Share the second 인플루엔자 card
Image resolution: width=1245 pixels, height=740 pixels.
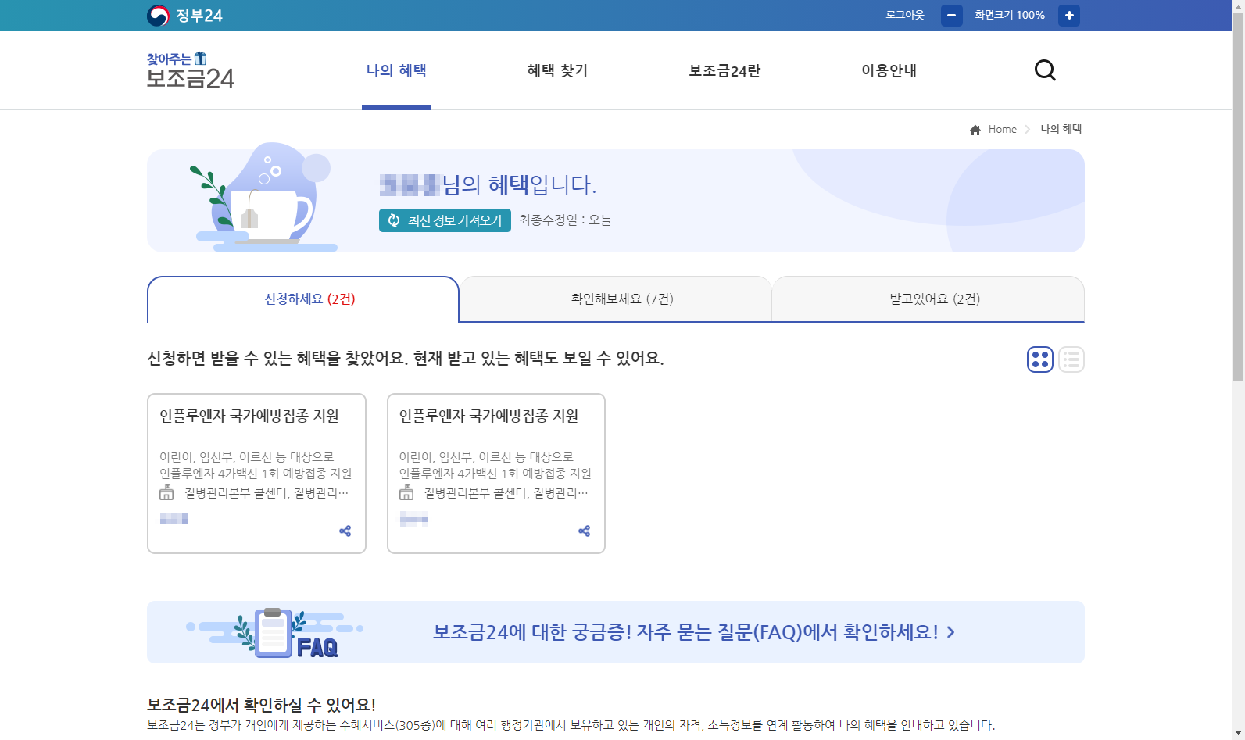(584, 531)
